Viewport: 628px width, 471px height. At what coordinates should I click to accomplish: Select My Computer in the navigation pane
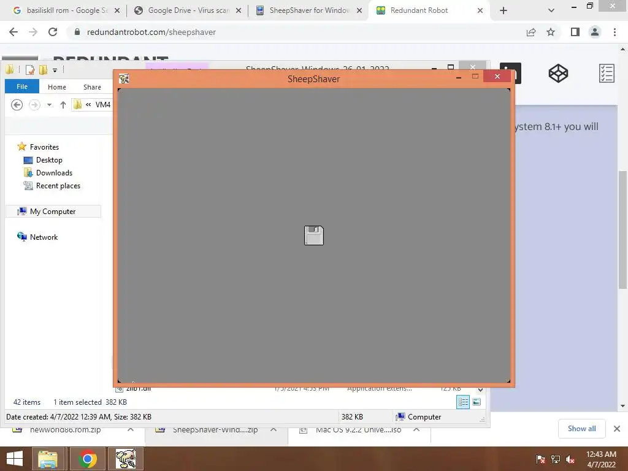click(53, 211)
